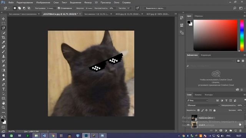The image size is (246, 138).
Task: Set selection mode to New selection
Action: pos(15,8)
